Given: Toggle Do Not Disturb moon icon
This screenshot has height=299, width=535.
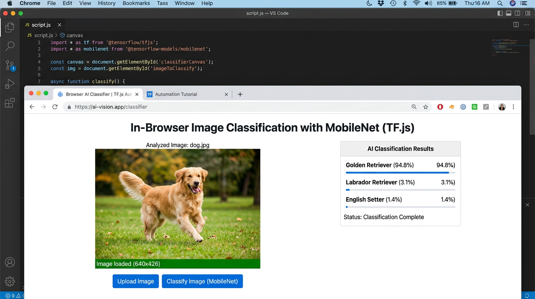Looking at the screenshot, I should click(369, 3).
